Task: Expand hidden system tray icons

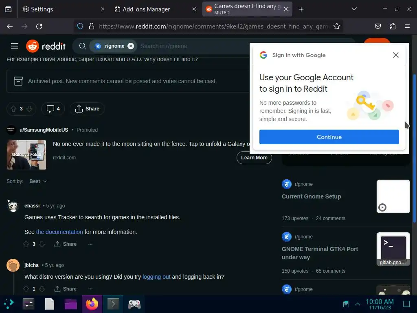Action: tap(358, 304)
